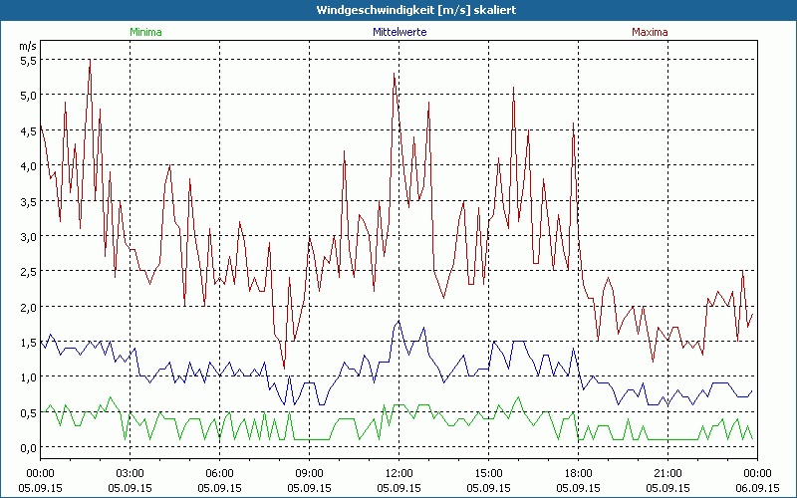Select the 09:00 time axis label
797x498 pixels.
click(310, 473)
